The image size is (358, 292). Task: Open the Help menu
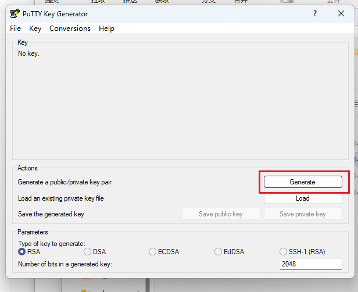point(106,28)
